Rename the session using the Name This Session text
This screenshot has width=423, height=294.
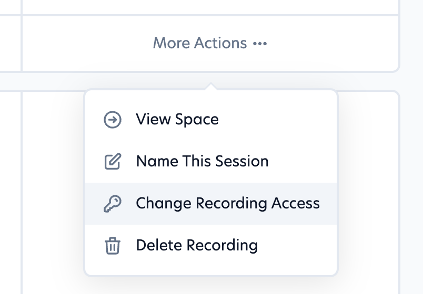202,162
